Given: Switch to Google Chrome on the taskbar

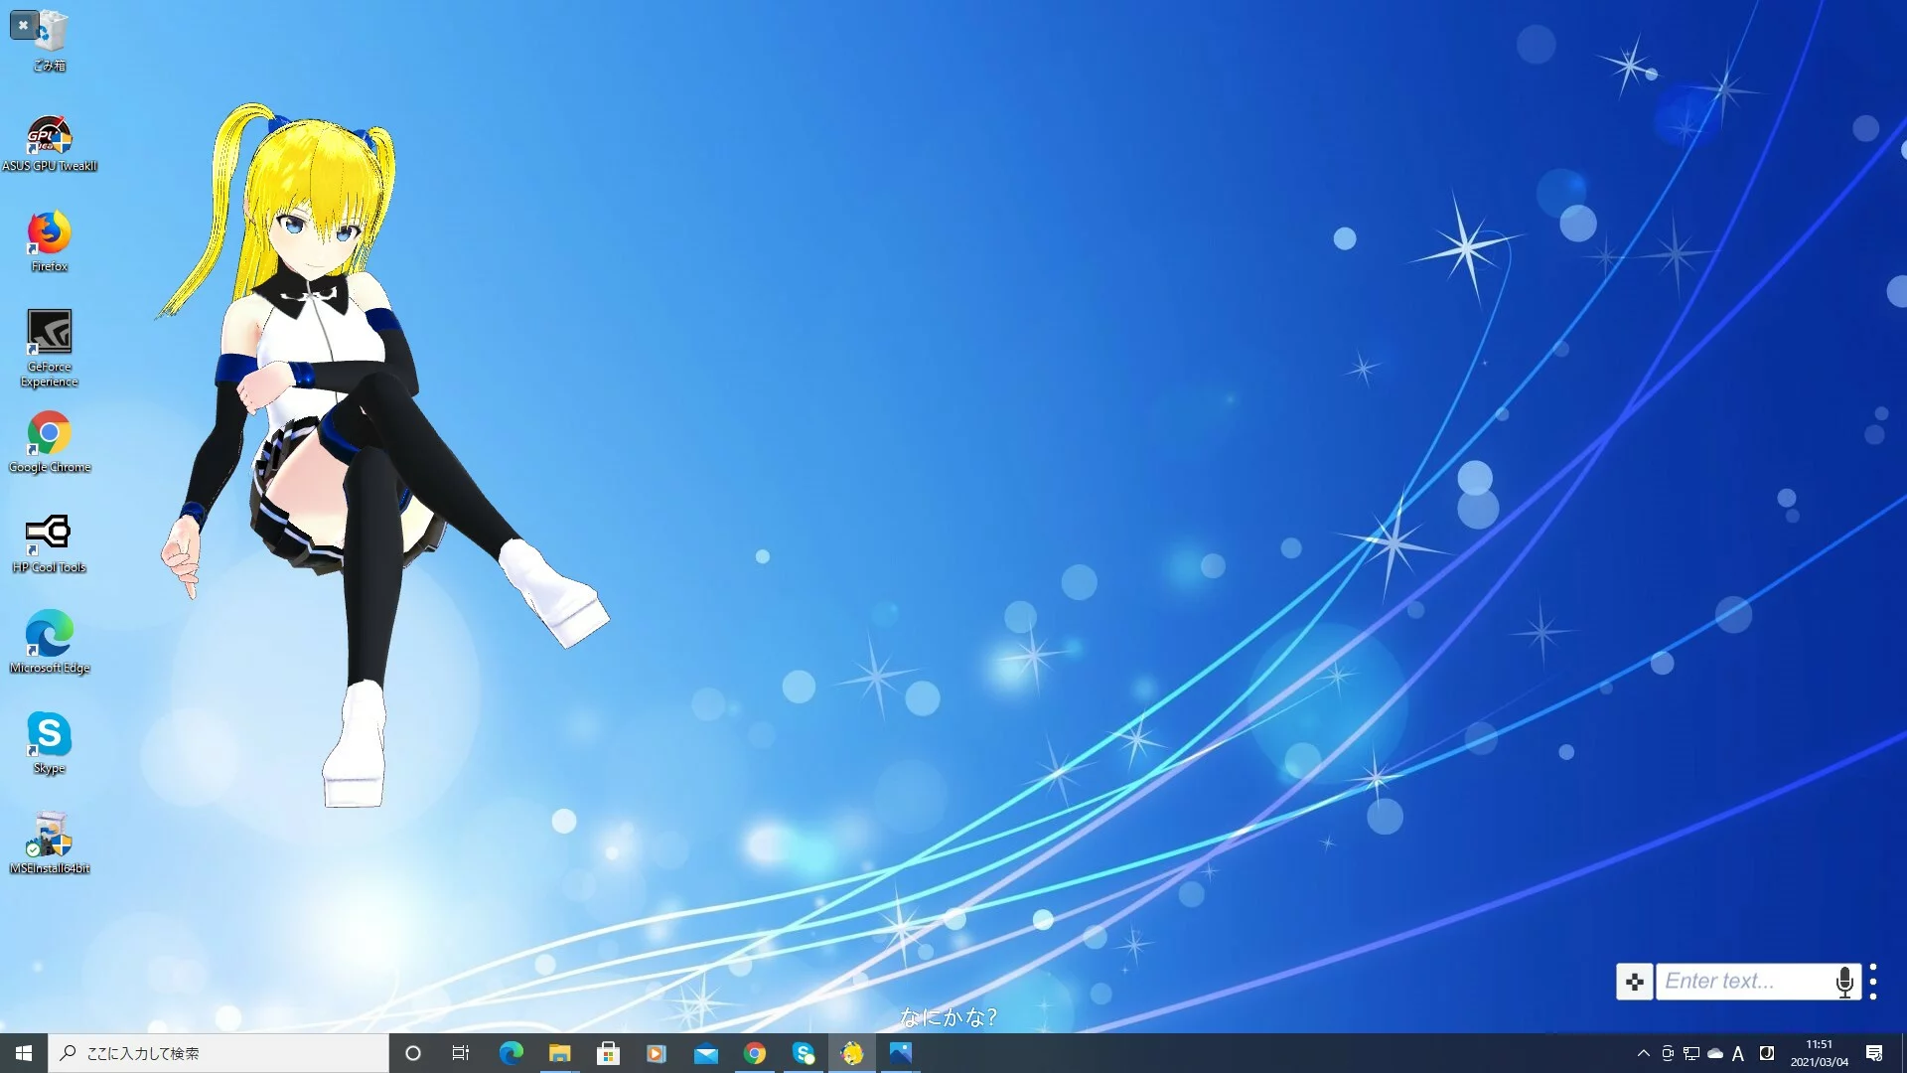Looking at the screenshot, I should click(x=754, y=1053).
